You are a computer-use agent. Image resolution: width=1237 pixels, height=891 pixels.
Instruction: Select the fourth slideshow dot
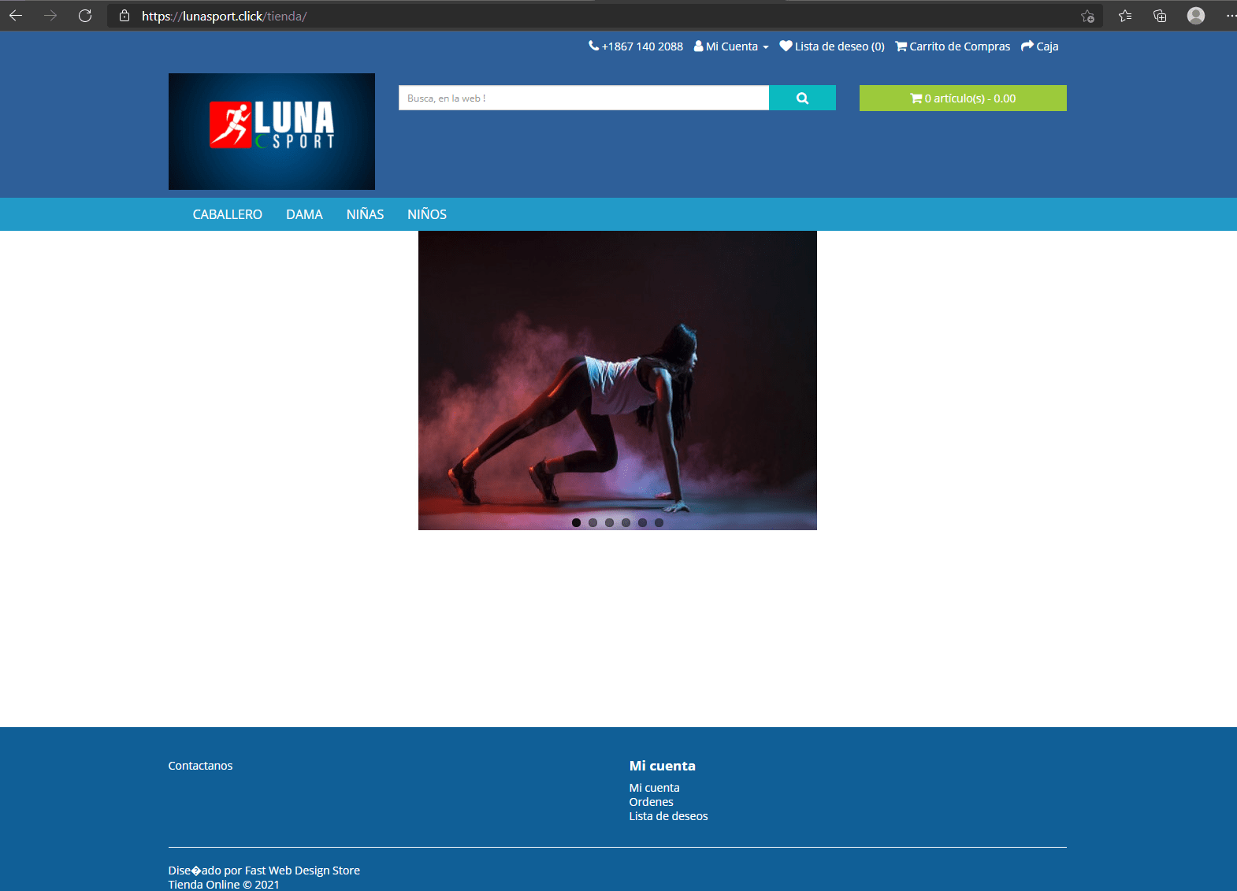[626, 522]
